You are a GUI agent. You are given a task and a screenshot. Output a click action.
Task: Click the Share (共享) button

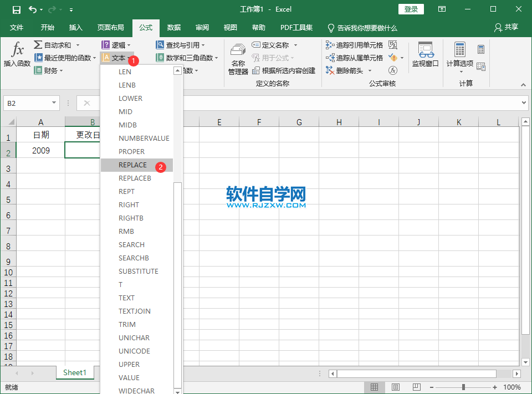(506, 28)
